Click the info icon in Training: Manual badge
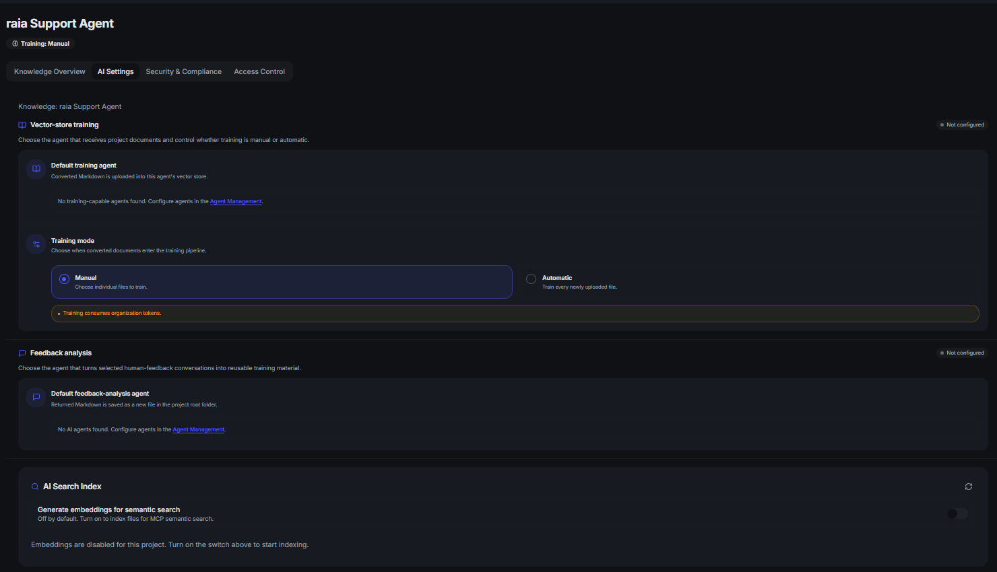 15,44
